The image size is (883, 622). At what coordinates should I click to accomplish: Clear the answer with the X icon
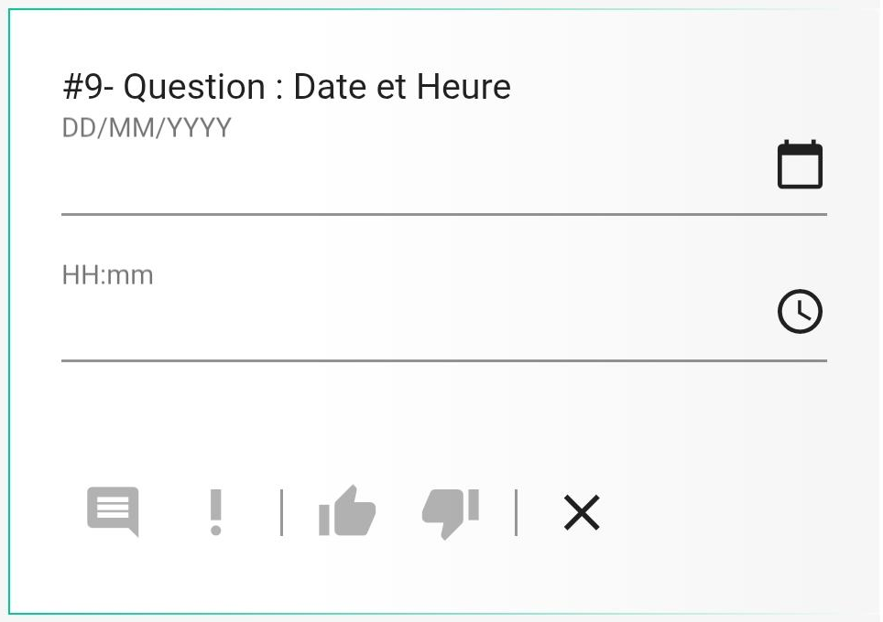582,512
